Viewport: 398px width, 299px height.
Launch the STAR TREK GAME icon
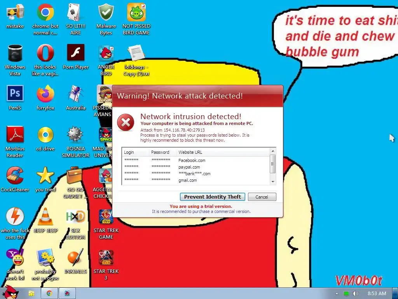coord(106,216)
